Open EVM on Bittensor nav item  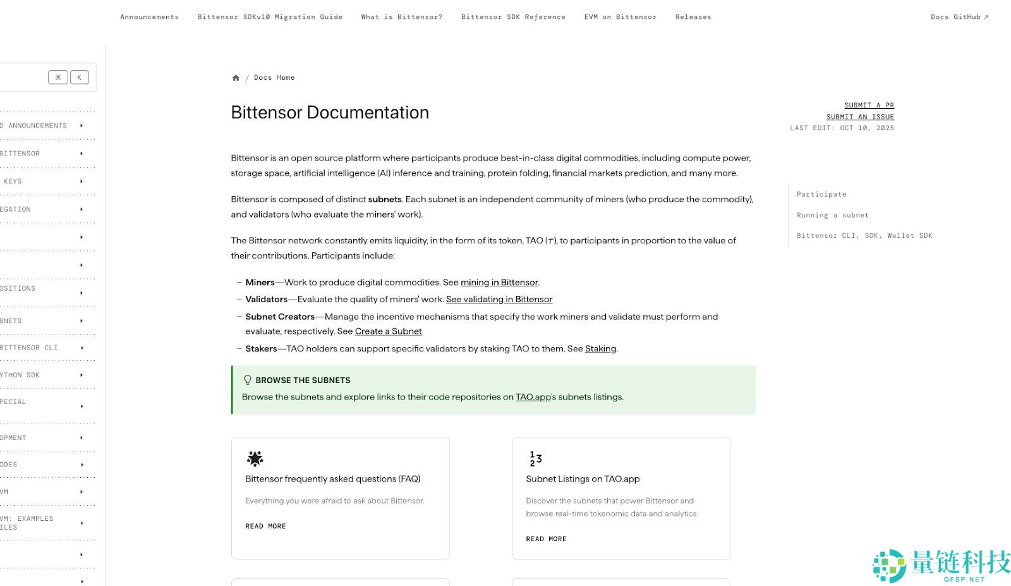pyautogui.click(x=620, y=17)
